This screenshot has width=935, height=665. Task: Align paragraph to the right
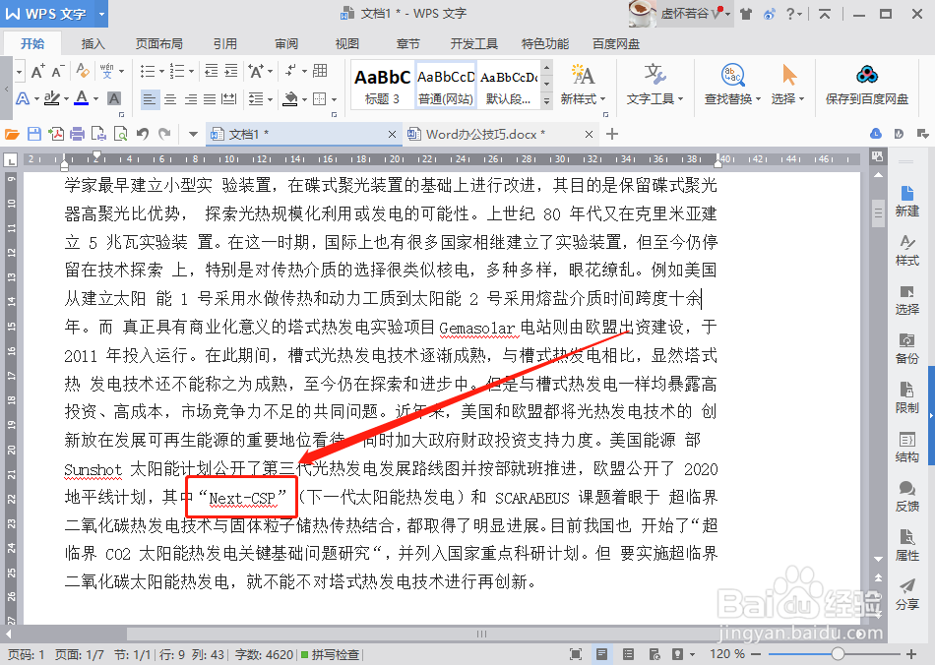[x=190, y=99]
